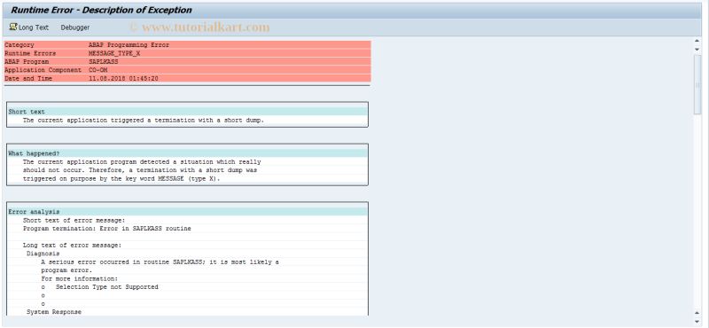
Task: Click the Error analysis section header
Action: (187, 212)
